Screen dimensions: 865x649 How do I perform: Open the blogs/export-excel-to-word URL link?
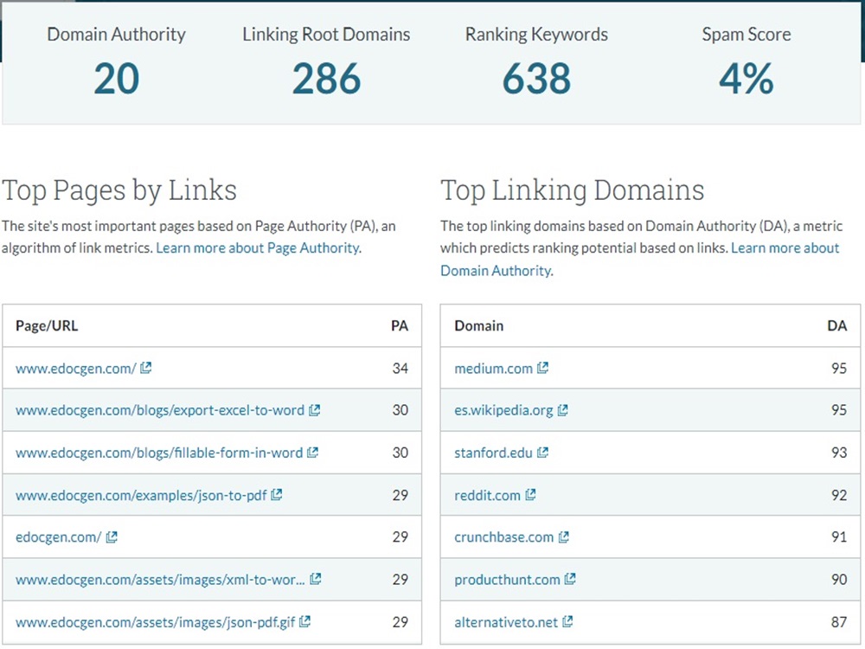(x=160, y=410)
